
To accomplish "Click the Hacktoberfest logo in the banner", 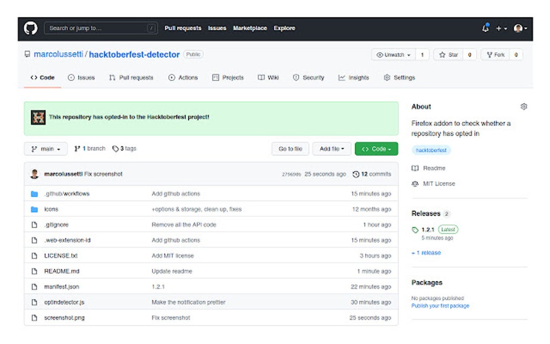I will click(38, 116).
